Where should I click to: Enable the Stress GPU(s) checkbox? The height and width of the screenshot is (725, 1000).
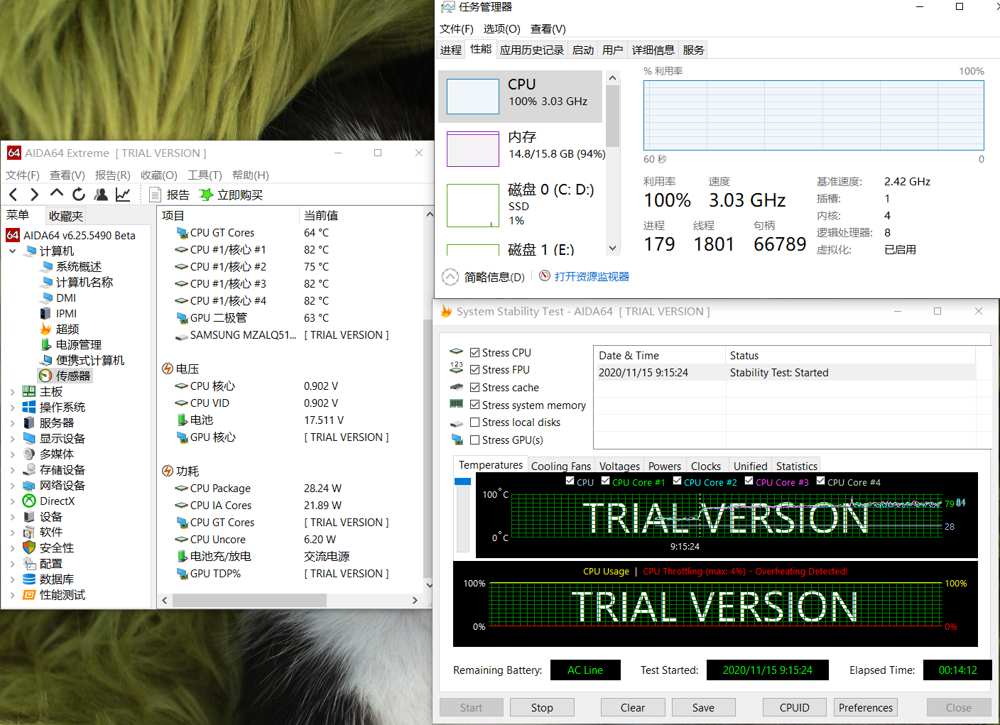coord(474,440)
